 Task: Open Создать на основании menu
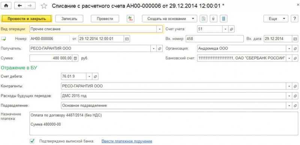(169, 19)
